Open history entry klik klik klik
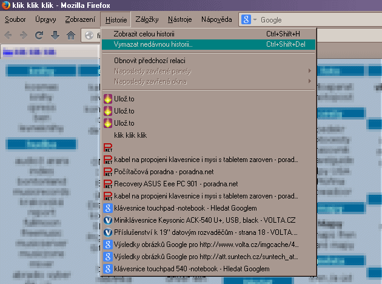382x284 pixels. coord(209,135)
